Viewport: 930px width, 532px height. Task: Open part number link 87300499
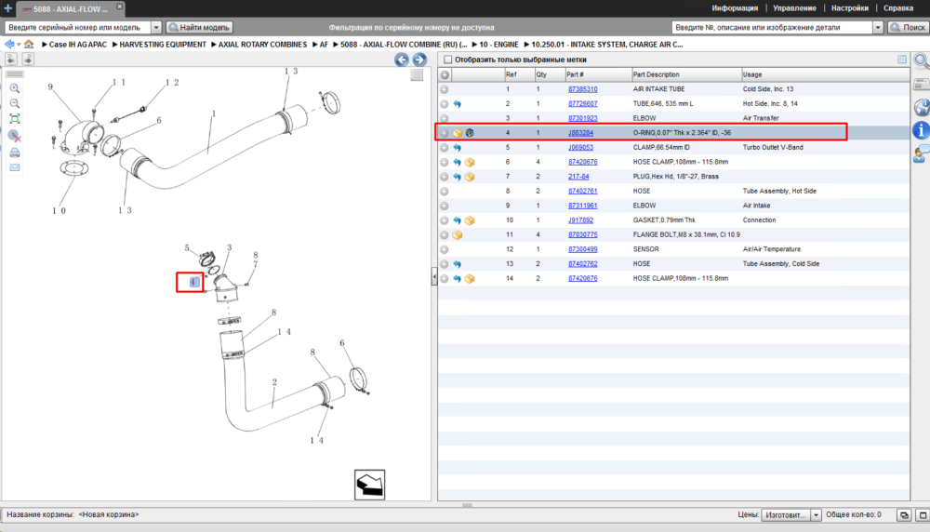582,249
